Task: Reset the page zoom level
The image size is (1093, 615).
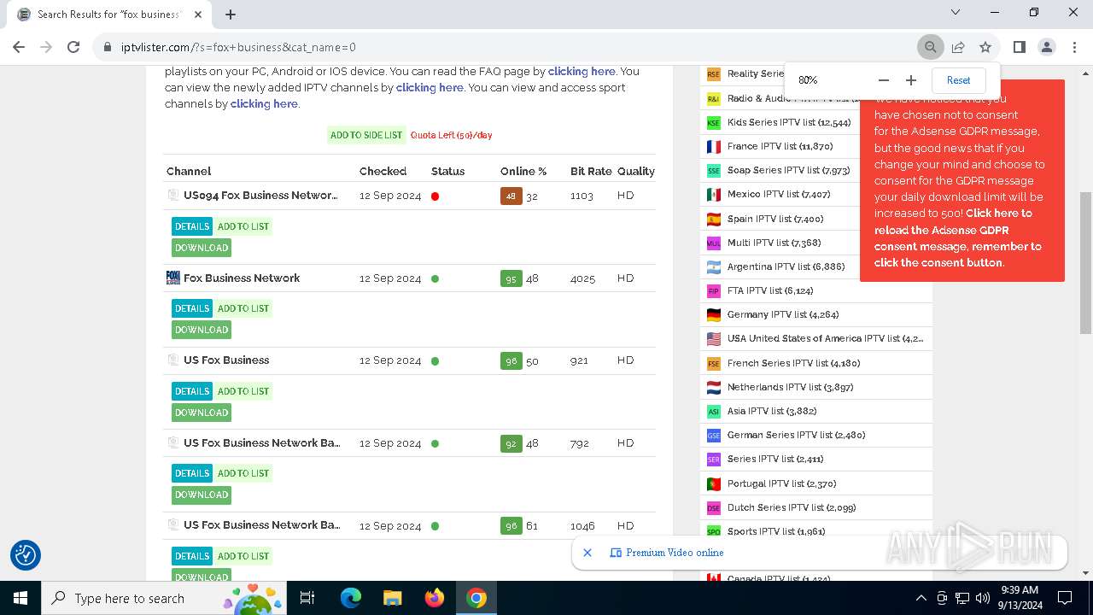Action: [x=958, y=80]
